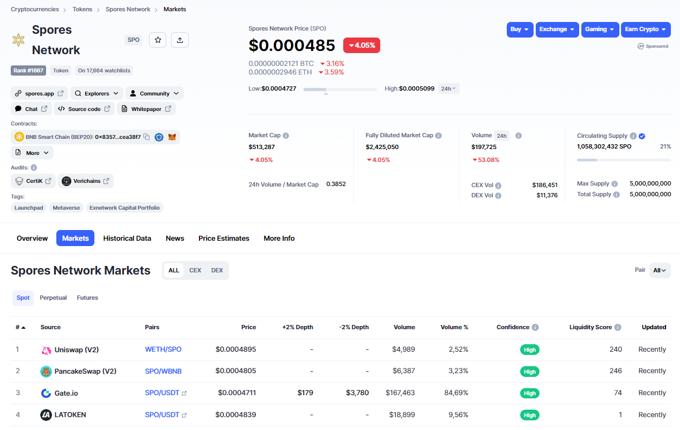Select the DEX markets filter
This screenshot has height=430, width=680.
click(217, 270)
